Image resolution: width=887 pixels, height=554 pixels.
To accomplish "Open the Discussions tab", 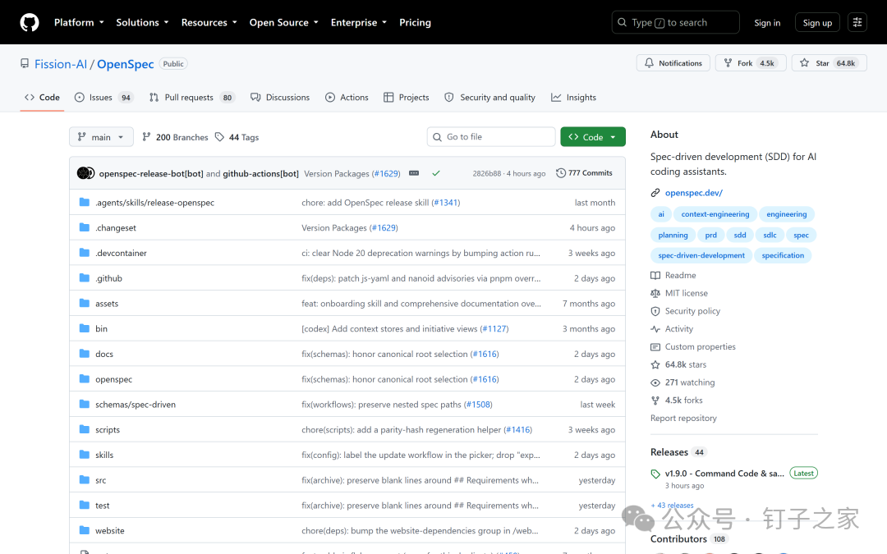I will 280,97.
